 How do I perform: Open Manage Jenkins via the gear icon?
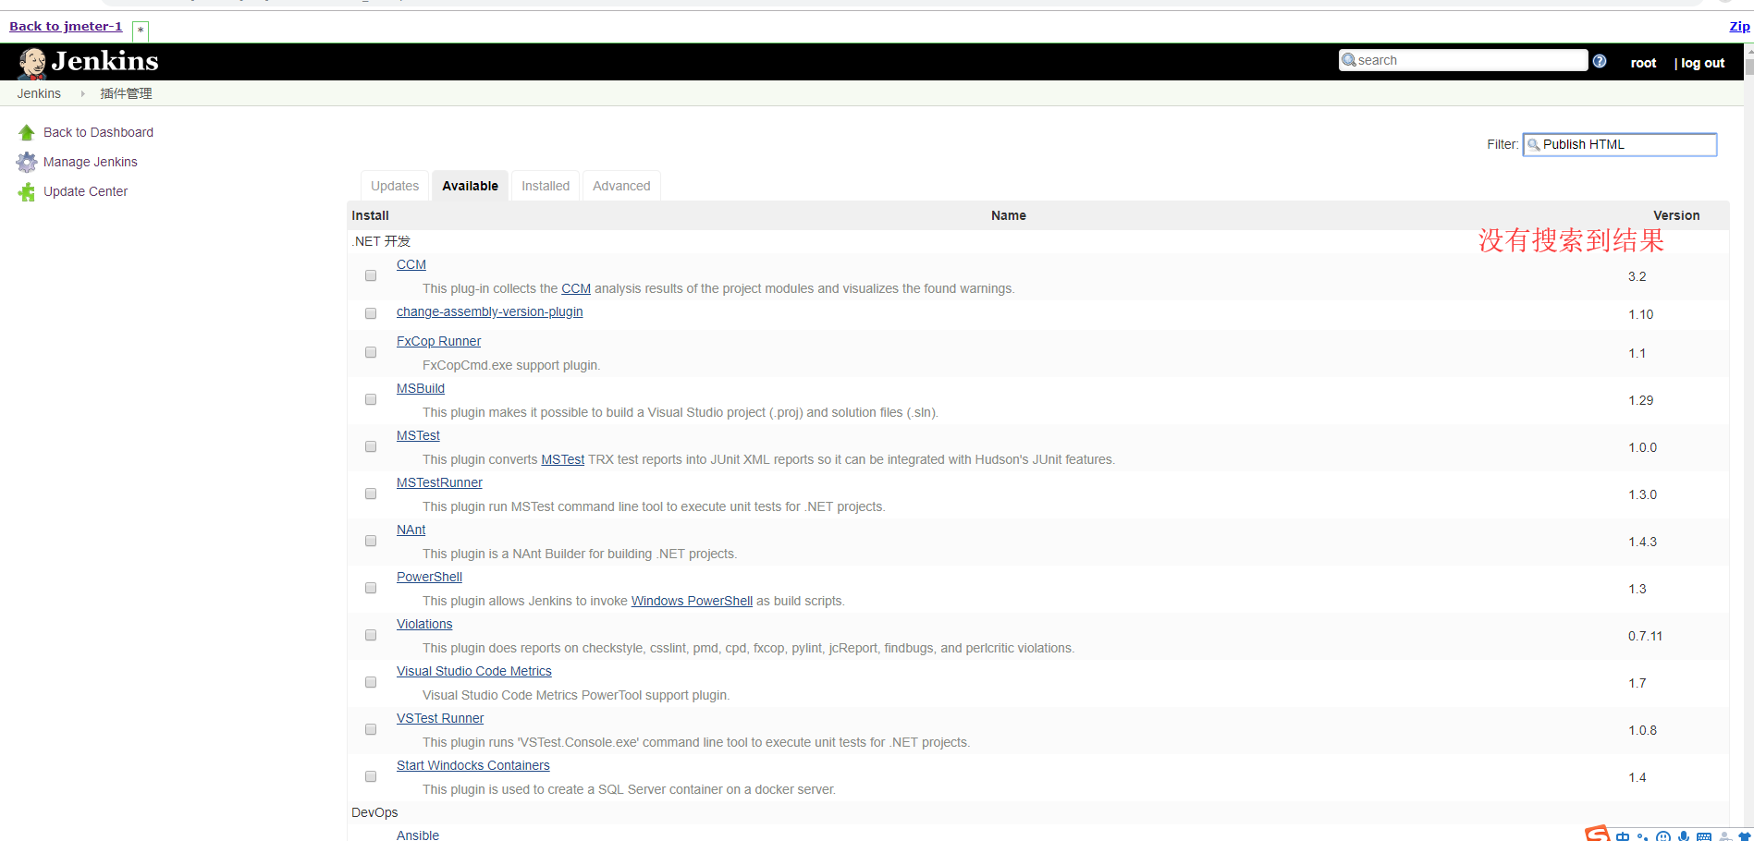pos(26,162)
